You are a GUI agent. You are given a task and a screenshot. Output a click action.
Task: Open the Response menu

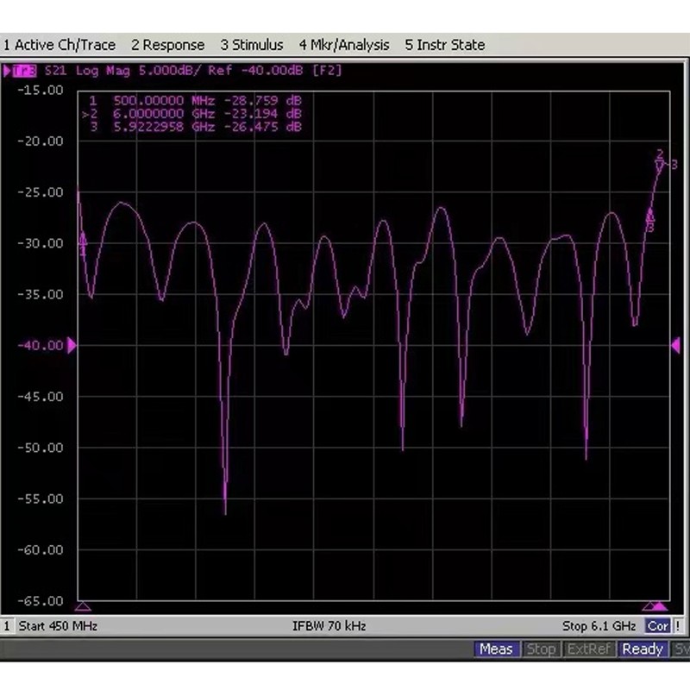coord(167,44)
